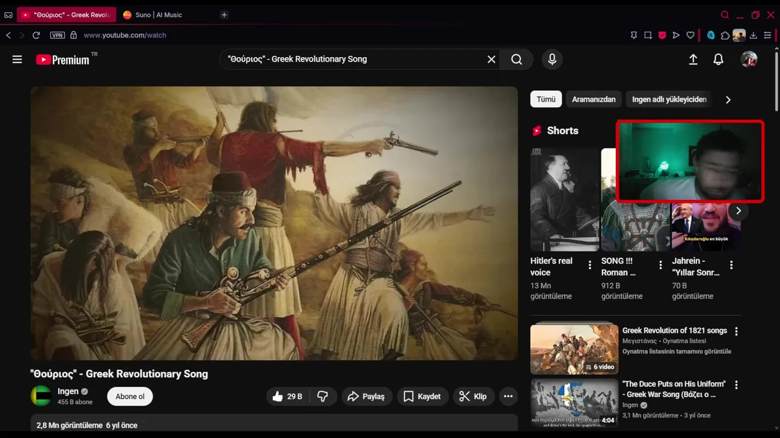Viewport: 780px width, 438px height.
Task: Open the Hitler's real voice Short
Action: 565,200
